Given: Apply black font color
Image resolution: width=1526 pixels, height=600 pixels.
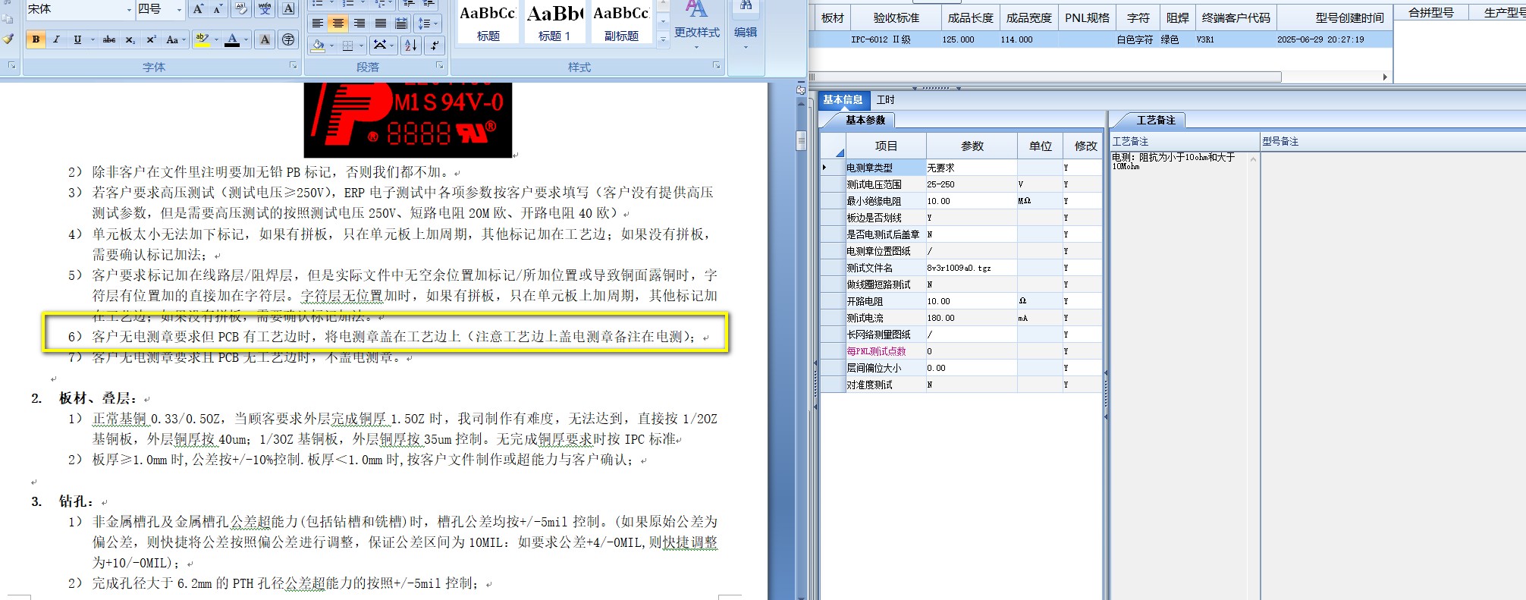Looking at the screenshot, I should pyautogui.click(x=232, y=39).
